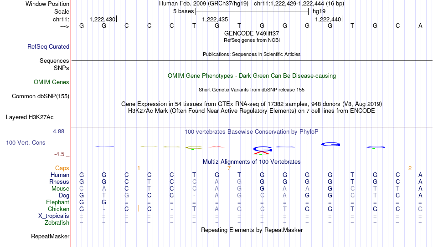Viewport: 433px width, 247px height.
Task: Click the chr11:1,222,429-1,222,444 (16 bp) position text
Action: (x=299, y=4)
